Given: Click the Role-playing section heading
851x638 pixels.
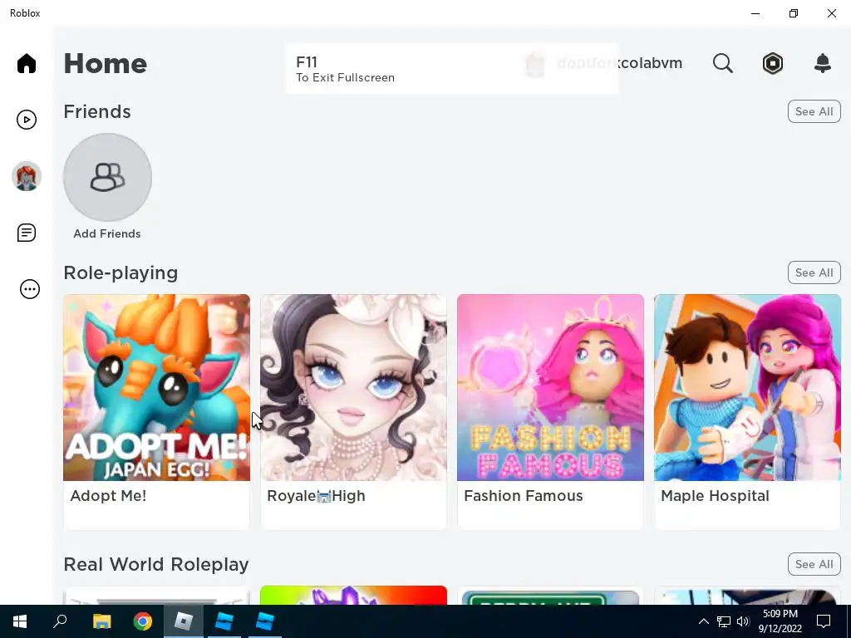Looking at the screenshot, I should (121, 272).
